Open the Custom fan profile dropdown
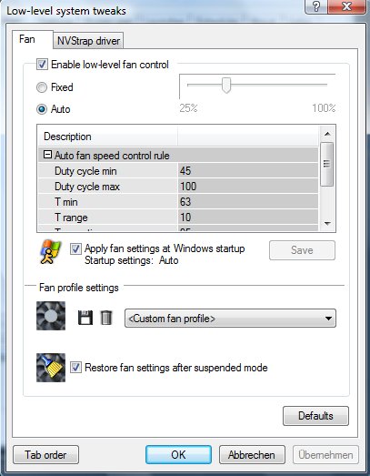The image size is (370, 476). click(x=230, y=319)
